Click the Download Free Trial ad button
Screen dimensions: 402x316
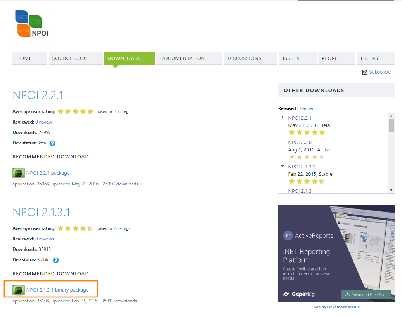(366, 294)
